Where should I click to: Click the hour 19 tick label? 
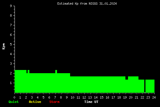point(125,97)
